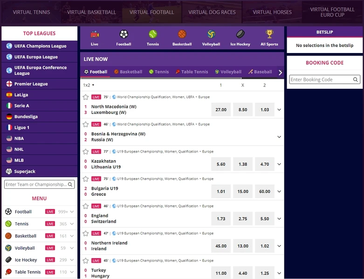
Task: Click the All Sports trophy icon
Action: pyautogui.click(x=269, y=35)
